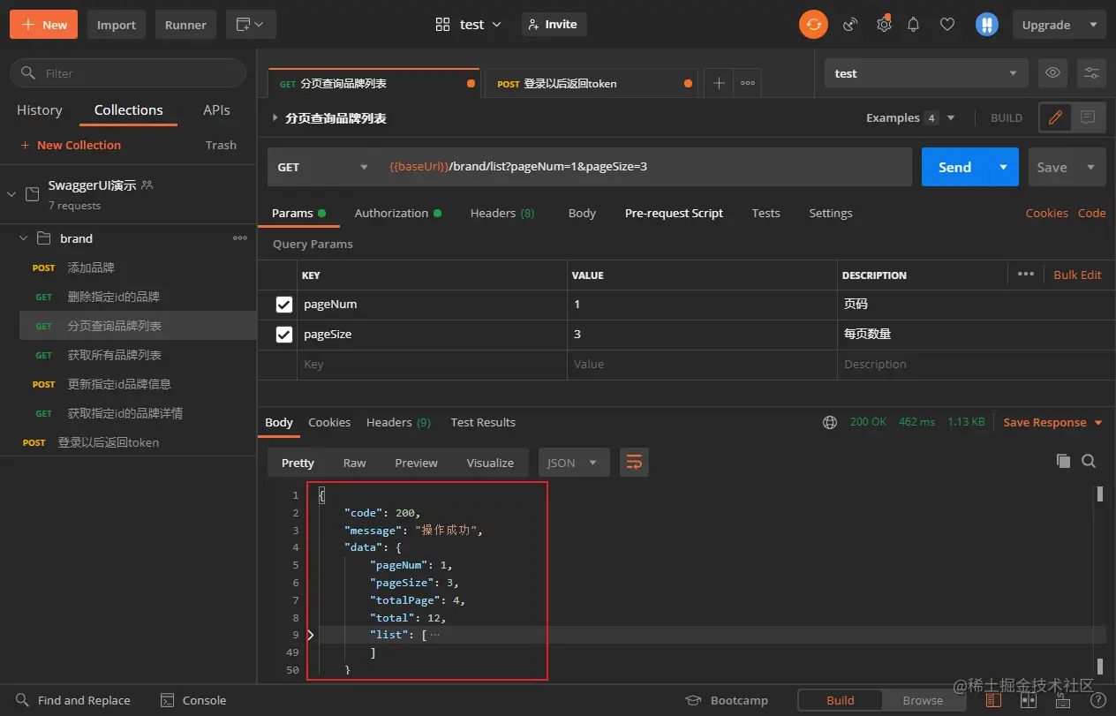The width and height of the screenshot is (1116, 716).
Task: Switch to History tab
Action: click(x=40, y=110)
